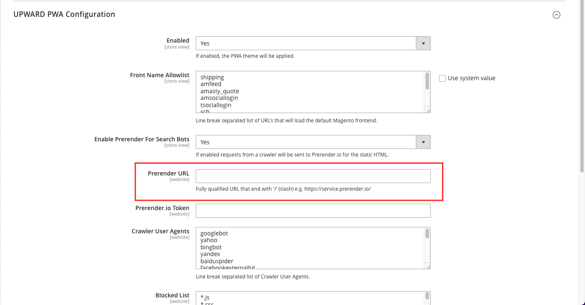The image size is (585, 305).
Task: Click the "amsociallogin" allowlist entry
Action: [219, 98]
